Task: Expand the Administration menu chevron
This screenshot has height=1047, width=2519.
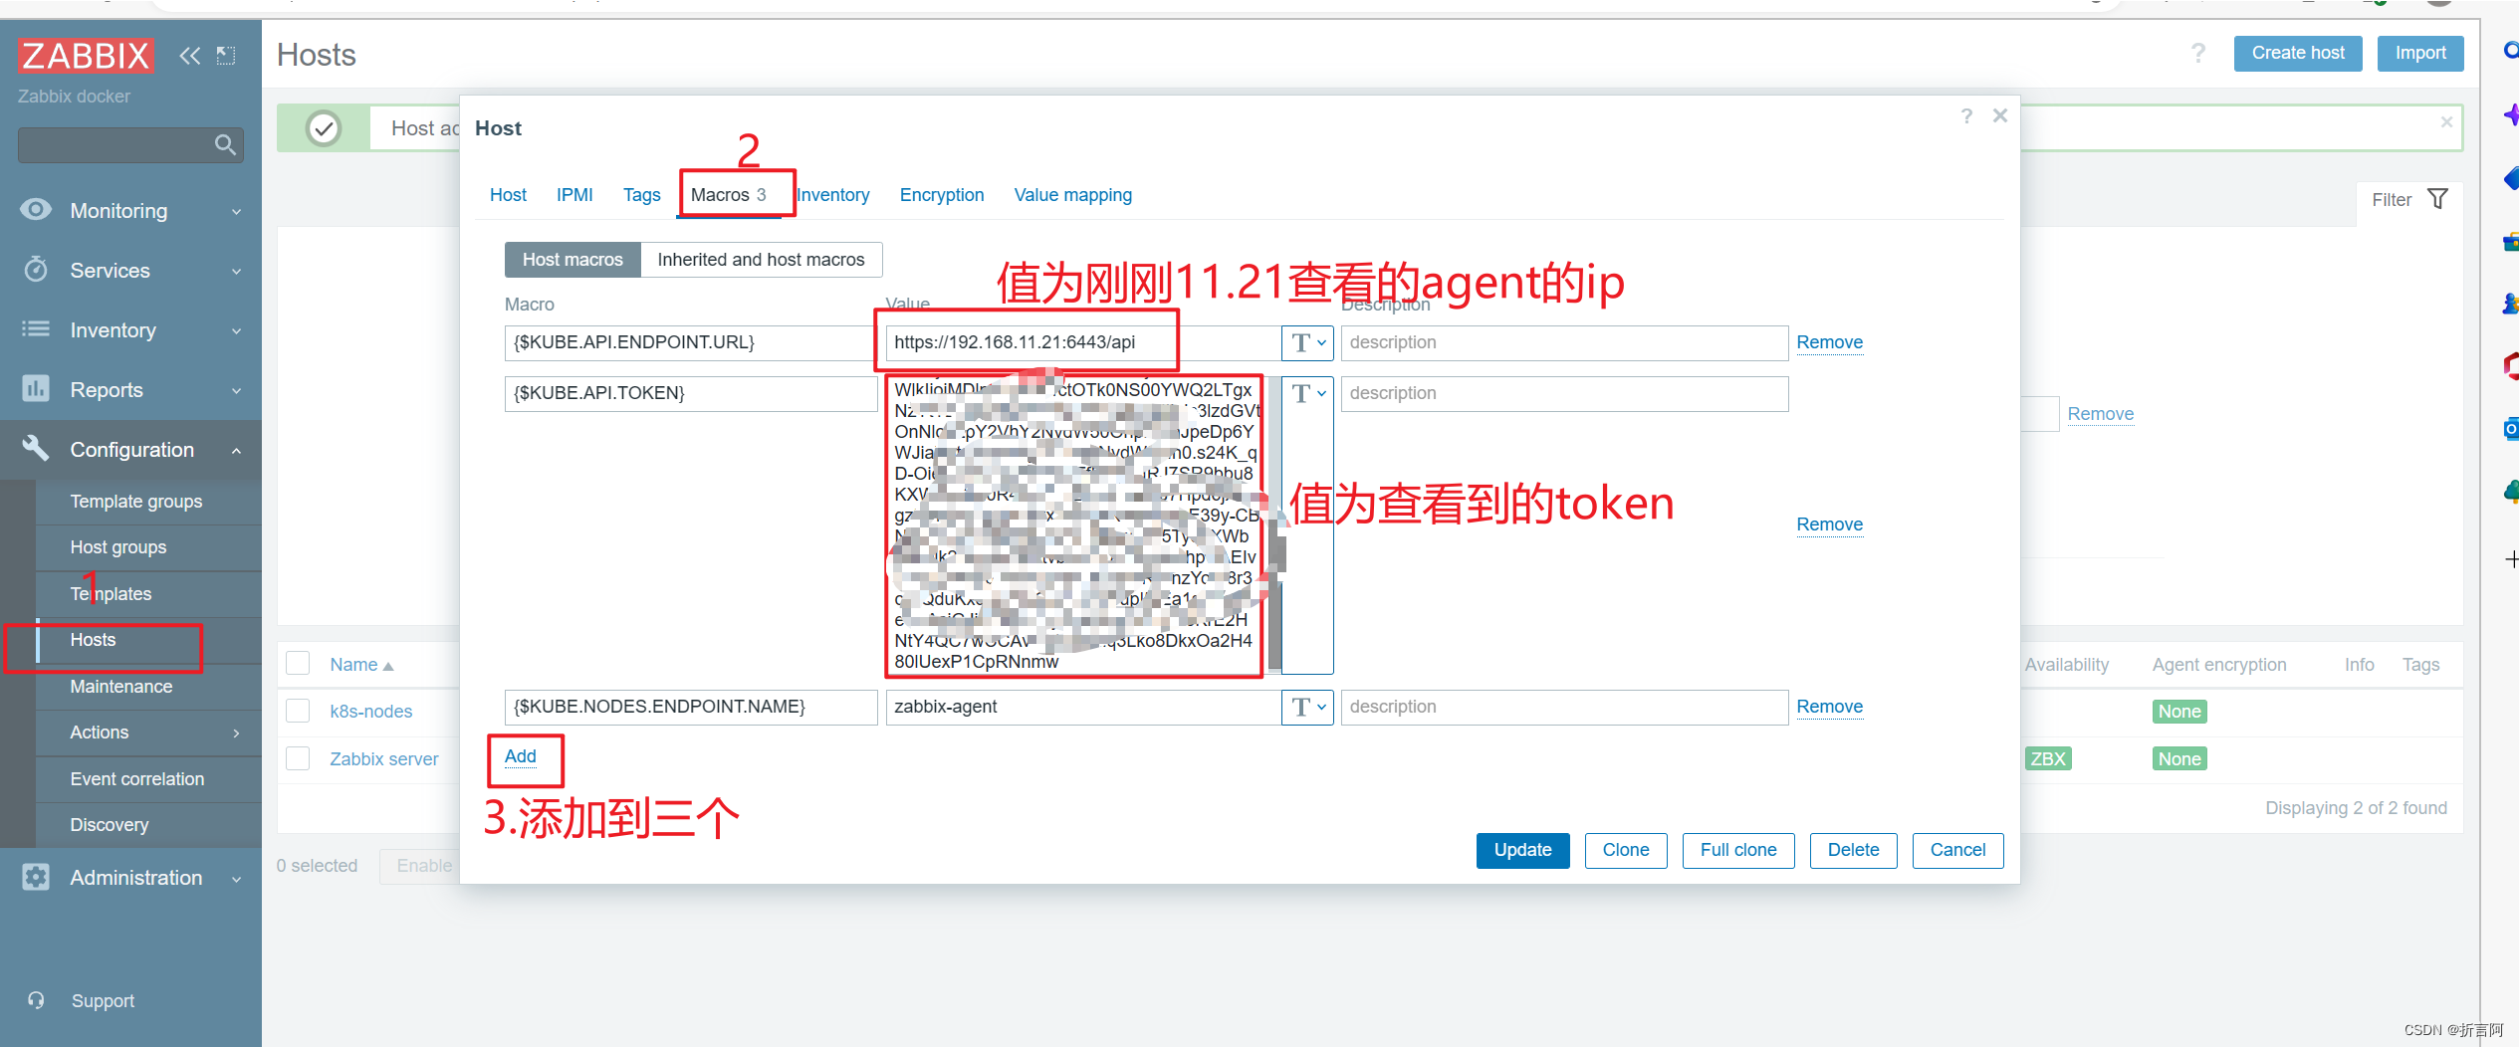Action: coord(236,878)
